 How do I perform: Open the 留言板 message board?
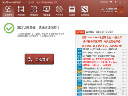click(72, 11)
